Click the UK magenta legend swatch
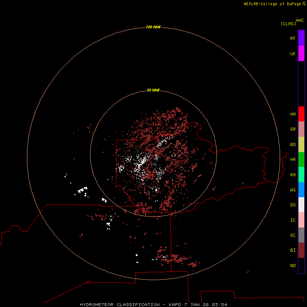Viewport: 307px width, 307px height. [x=301, y=54]
